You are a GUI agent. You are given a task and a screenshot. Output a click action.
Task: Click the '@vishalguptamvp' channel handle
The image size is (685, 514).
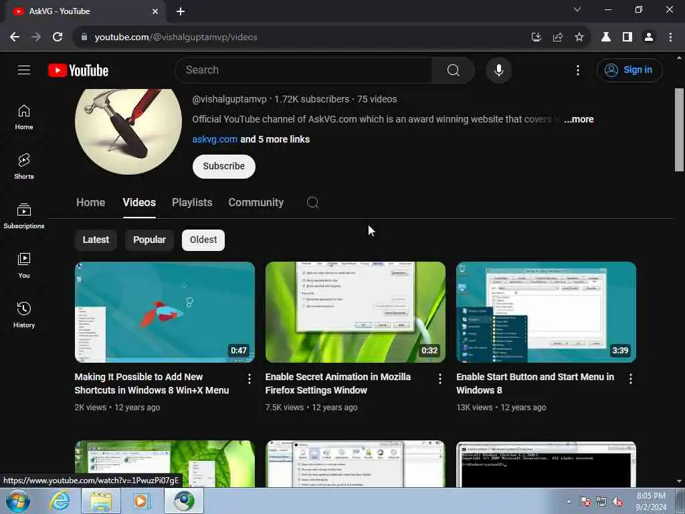(229, 99)
